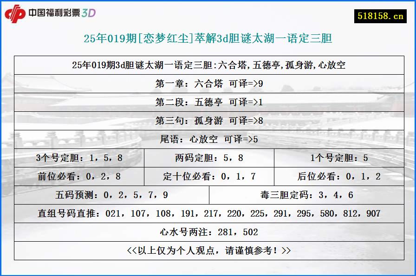Viewport: 416px width, 276px height.
Task: Select the 第一章：六合塔 row
Action: click(208, 82)
